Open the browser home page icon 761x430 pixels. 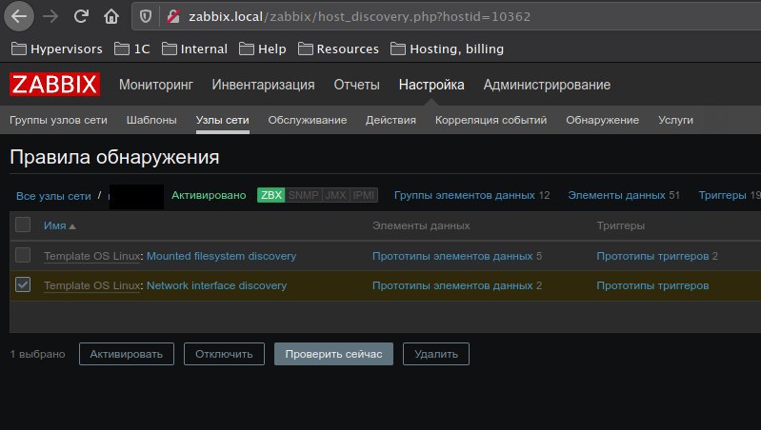[x=111, y=16]
